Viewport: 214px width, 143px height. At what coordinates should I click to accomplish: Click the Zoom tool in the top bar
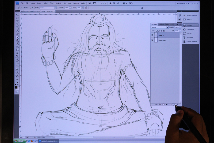coord(114,3)
